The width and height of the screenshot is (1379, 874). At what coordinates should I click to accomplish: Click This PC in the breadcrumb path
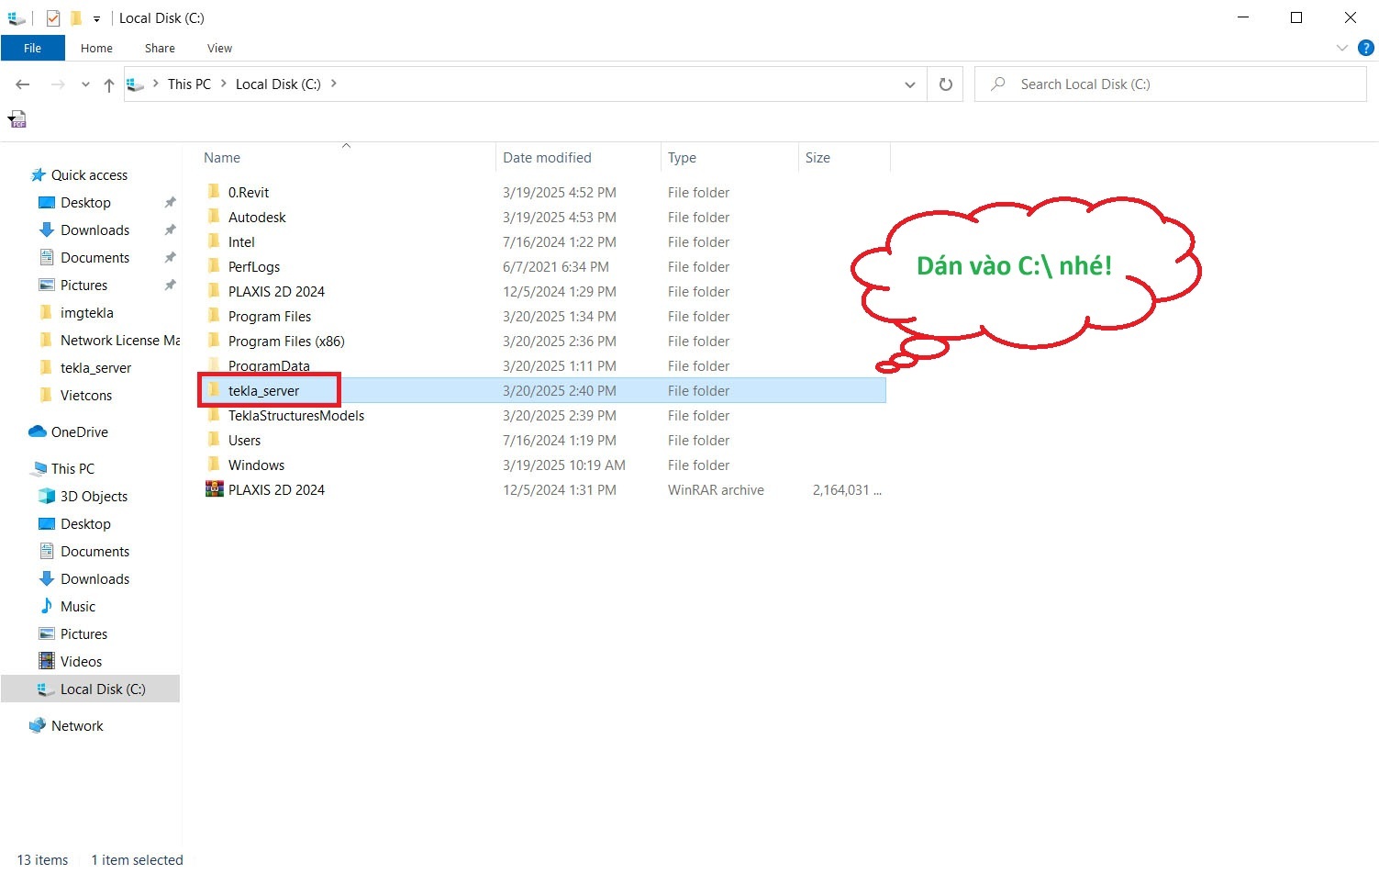coord(189,84)
